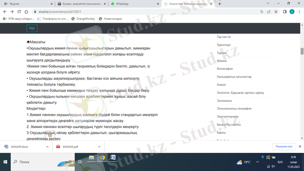Click the Google icon in address bar
304x171 pixels.
pos(261,12)
